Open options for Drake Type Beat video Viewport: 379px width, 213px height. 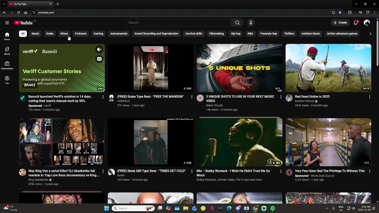[192, 97]
